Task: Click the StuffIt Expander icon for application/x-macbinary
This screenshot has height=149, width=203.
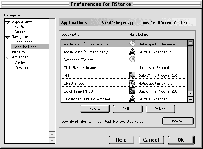Action: pos(132,51)
